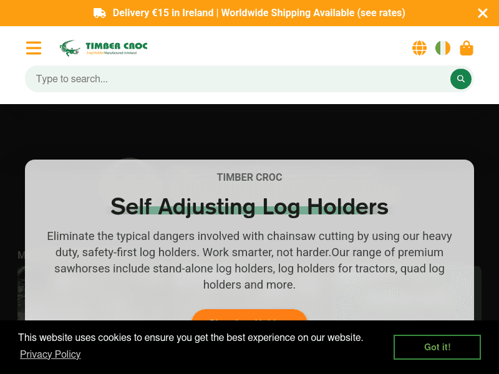Click the partially visible orange shop button
The image size is (499, 374).
point(249,315)
